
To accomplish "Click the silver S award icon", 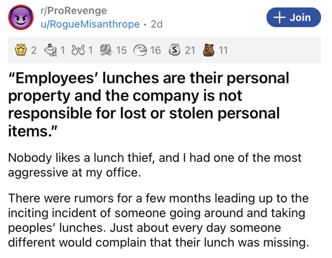I will click(x=176, y=51).
